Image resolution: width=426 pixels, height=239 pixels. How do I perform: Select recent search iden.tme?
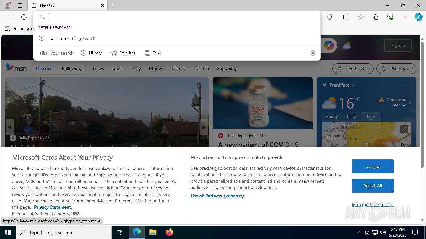click(177, 38)
